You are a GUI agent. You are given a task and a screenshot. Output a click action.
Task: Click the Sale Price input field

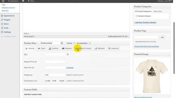(x=55, y=68)
